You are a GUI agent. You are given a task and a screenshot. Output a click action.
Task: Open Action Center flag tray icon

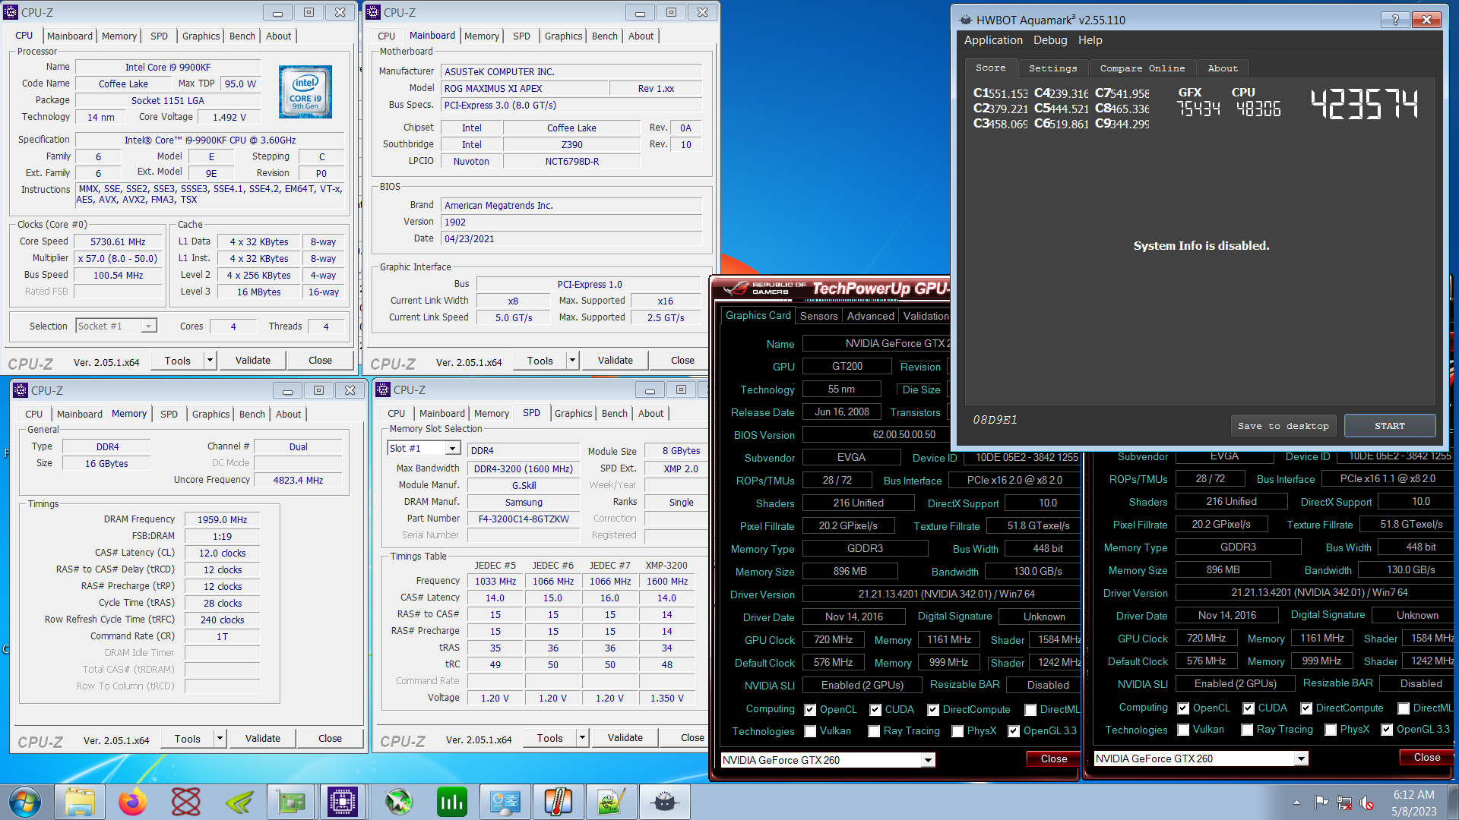pyautogui.click(x=1321, y=803)
